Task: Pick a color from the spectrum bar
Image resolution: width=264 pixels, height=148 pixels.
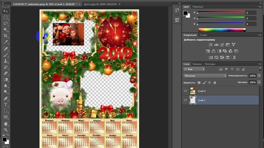Action: click(222, 30)
